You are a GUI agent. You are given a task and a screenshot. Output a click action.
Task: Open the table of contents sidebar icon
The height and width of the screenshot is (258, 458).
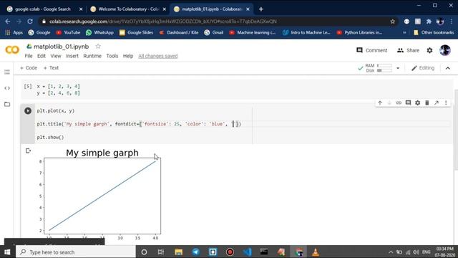7,72
